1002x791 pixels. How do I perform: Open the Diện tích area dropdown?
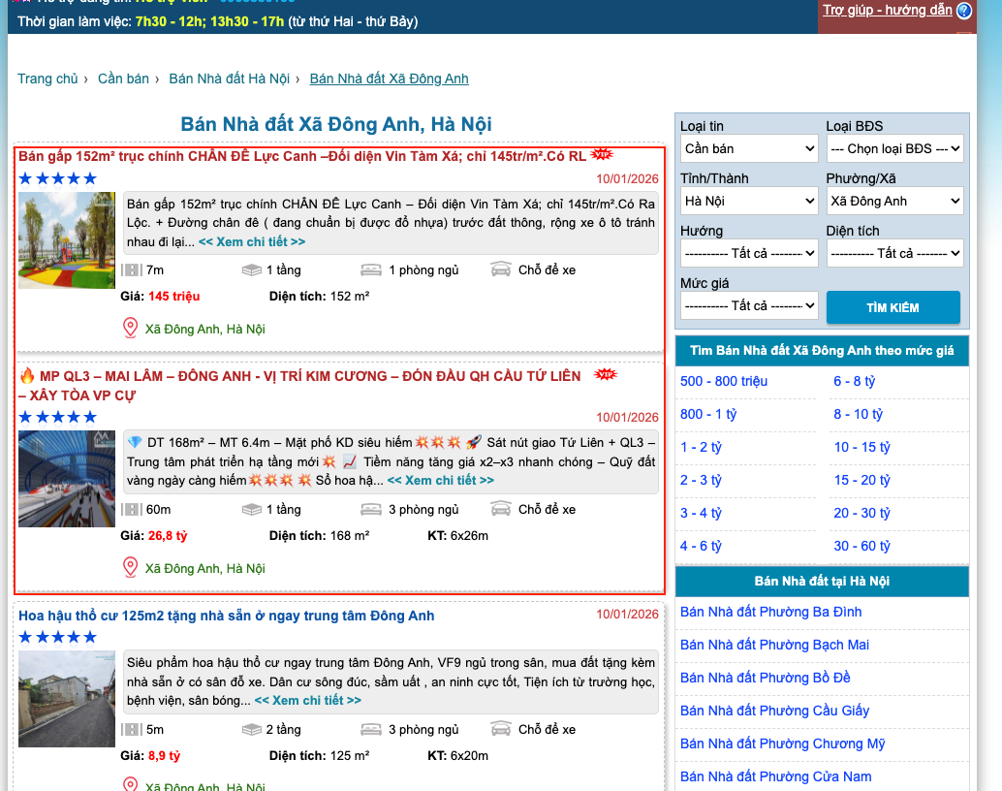pyautogui.click(x=894, y=253)
